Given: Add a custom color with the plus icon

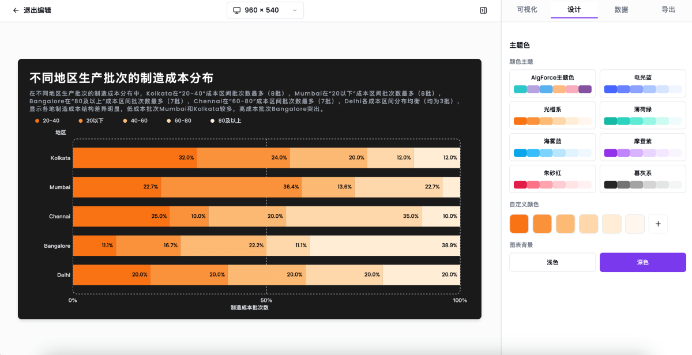Looking at the screenshot, I should [x=658, y=224].
